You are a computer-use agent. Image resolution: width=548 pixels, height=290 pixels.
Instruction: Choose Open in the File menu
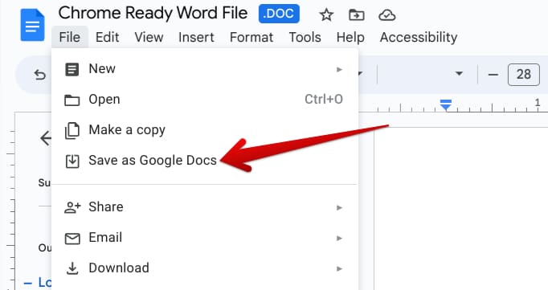point(204,100)
